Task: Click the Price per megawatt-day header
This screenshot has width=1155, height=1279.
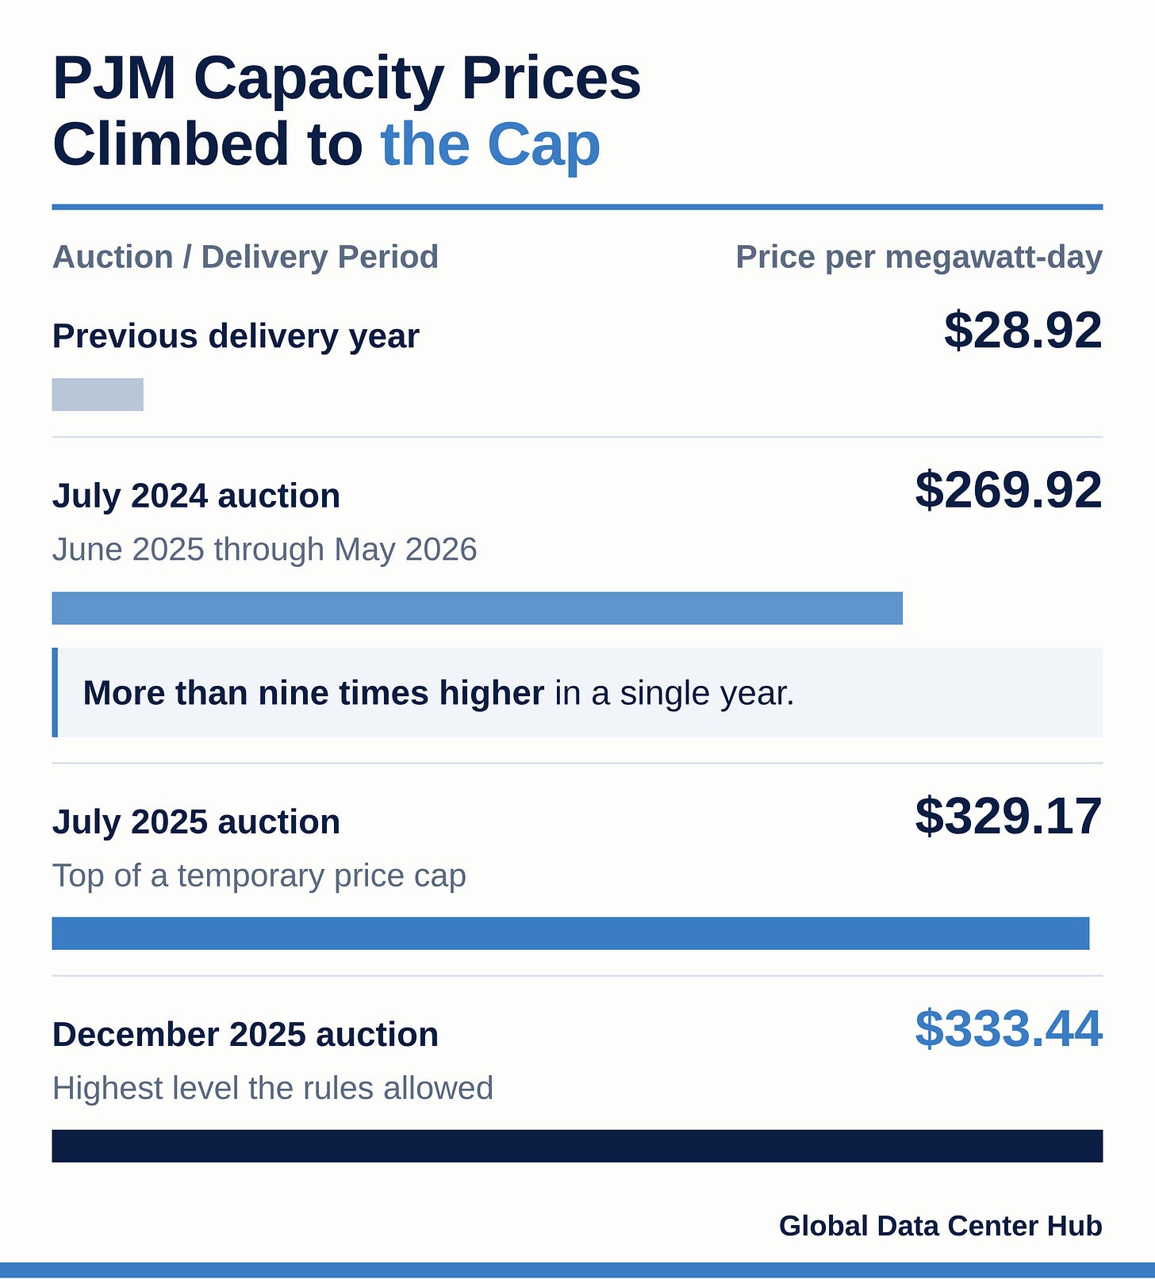Action: (x=919, y=257)
